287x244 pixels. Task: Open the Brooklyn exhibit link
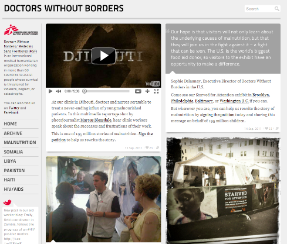(x=261, y=95)
